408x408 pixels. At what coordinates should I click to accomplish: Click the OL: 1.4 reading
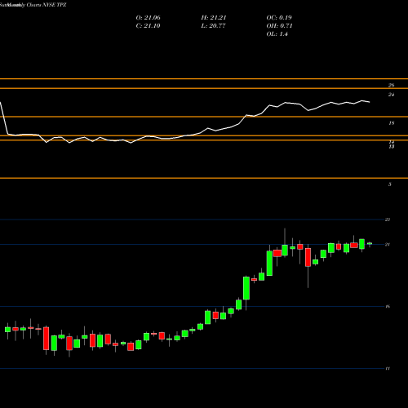tap(277, 34)
